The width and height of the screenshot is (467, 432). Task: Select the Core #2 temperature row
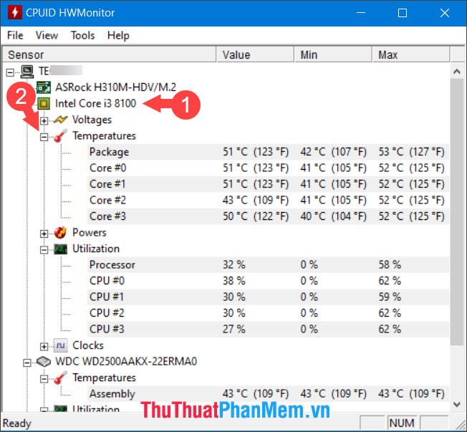[268, 200]
